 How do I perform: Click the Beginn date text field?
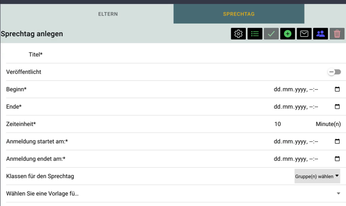pos(296,89)
